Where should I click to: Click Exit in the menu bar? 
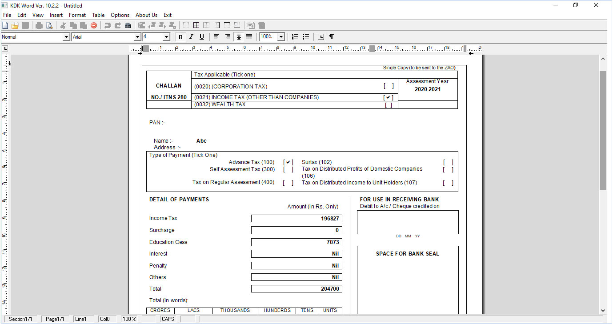click(x=168, y=15)
